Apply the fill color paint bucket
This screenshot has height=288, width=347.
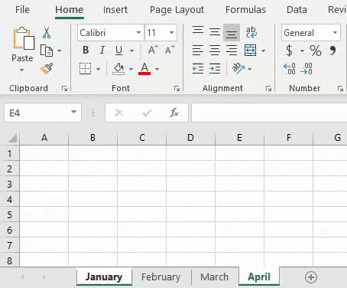pos(118,69)
